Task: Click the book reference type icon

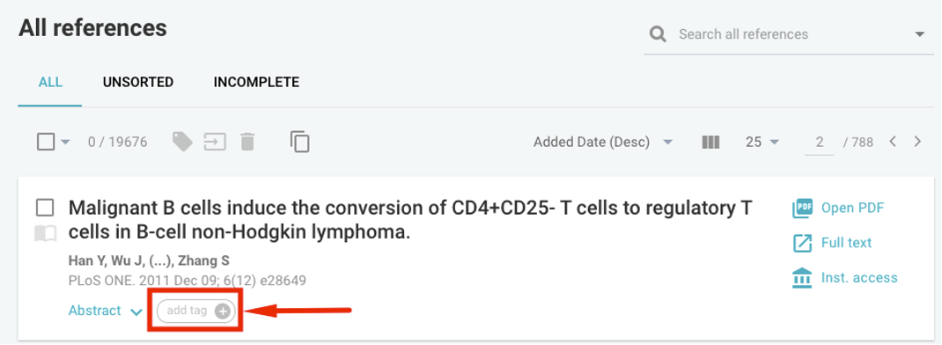Action: click(x=45, y=234)
